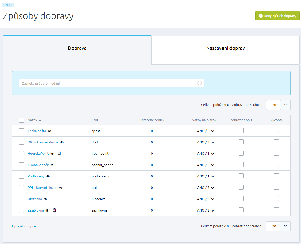The image size is (301, 244).
Task: Select the Zásilkovna row checkbox
Action: (x=21, y=210)
